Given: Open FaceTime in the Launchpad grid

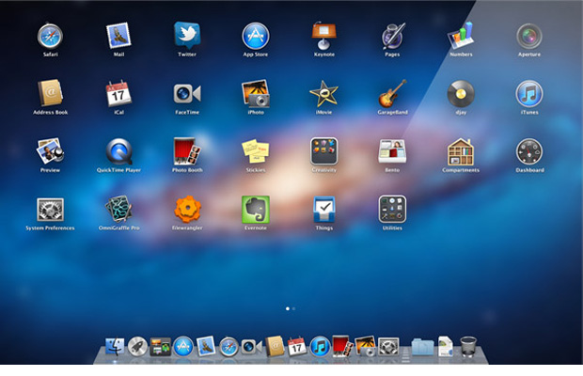Looking at the screenshot, I should point(187,94).
